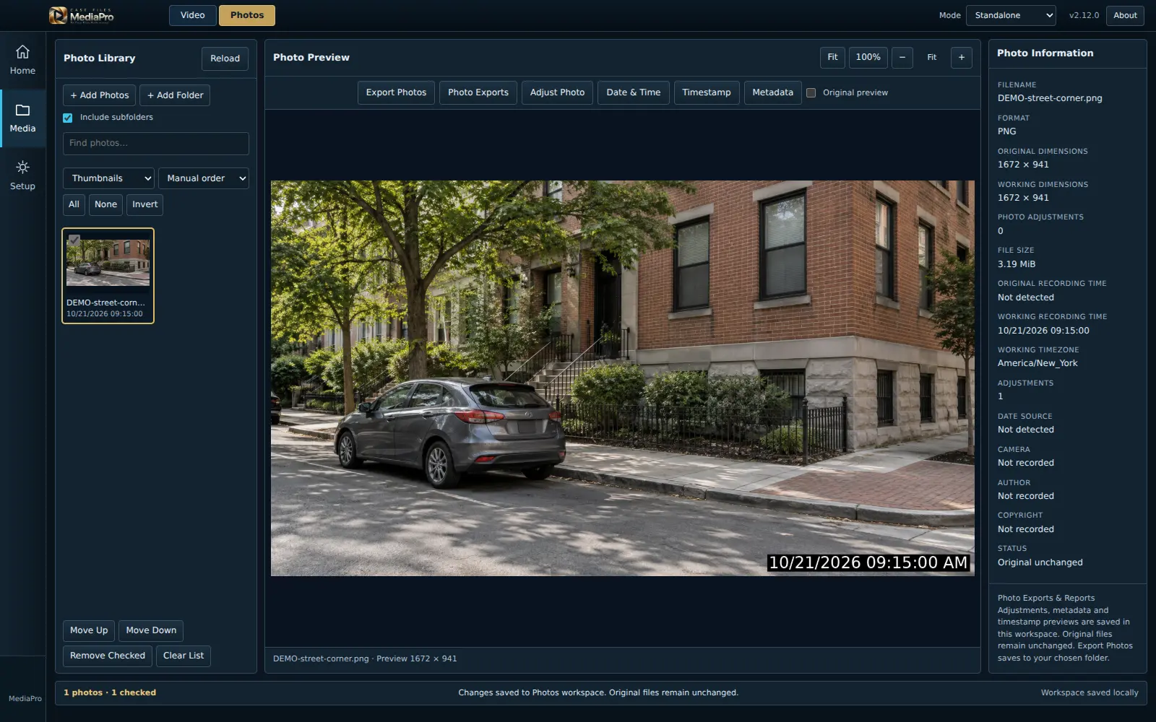Open the Manual order sort dropdown
Viewport: 1156px width, 722px height.
204,178
